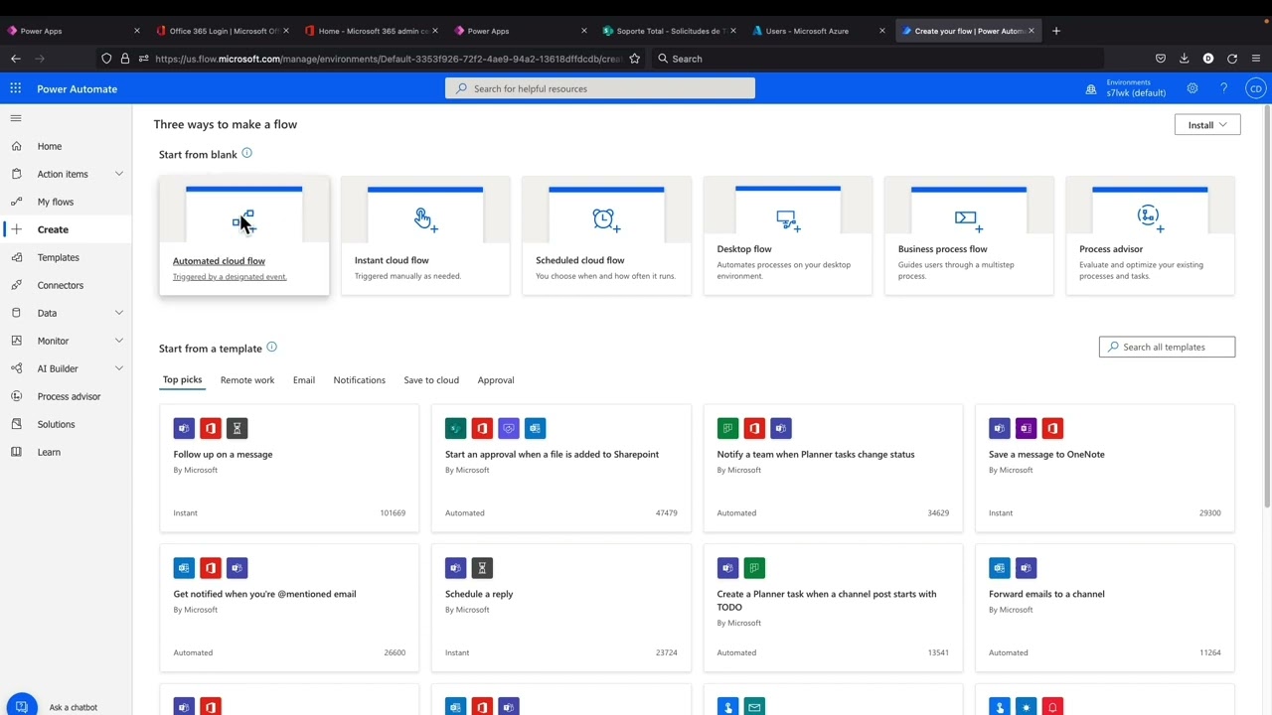The image size is (1272, 715).
Task: Select Create in the sidebar
Action: 66,229
